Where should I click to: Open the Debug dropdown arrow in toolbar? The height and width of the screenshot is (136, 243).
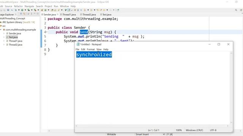[19, 10]
